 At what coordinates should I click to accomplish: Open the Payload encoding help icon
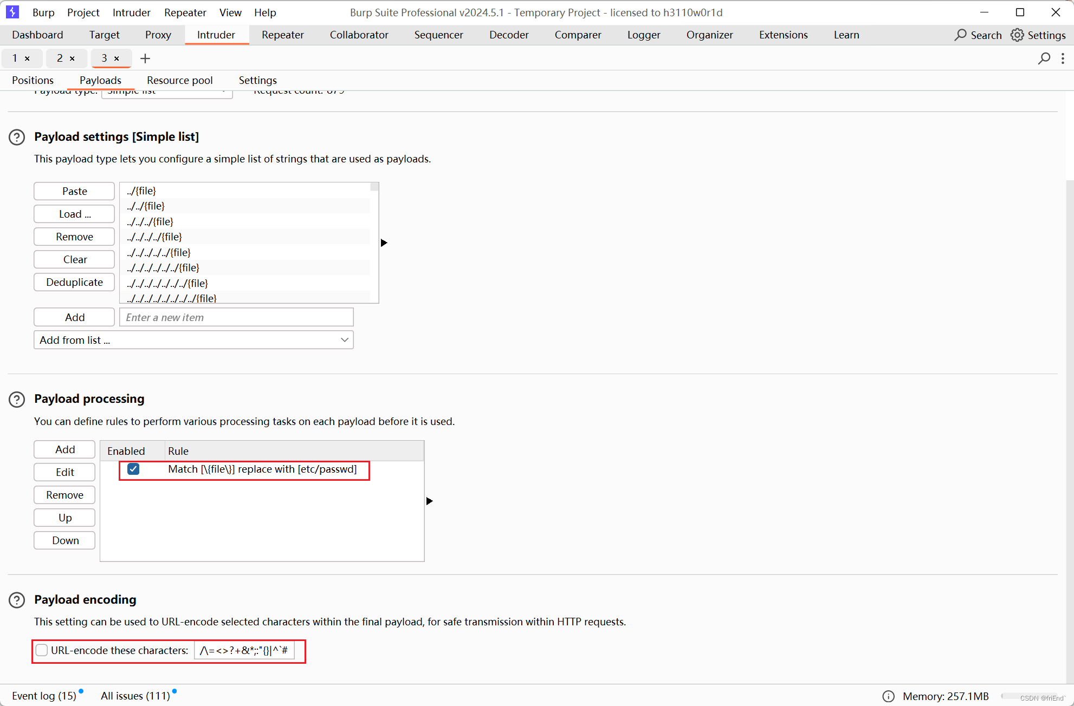[x=17, y=600]
